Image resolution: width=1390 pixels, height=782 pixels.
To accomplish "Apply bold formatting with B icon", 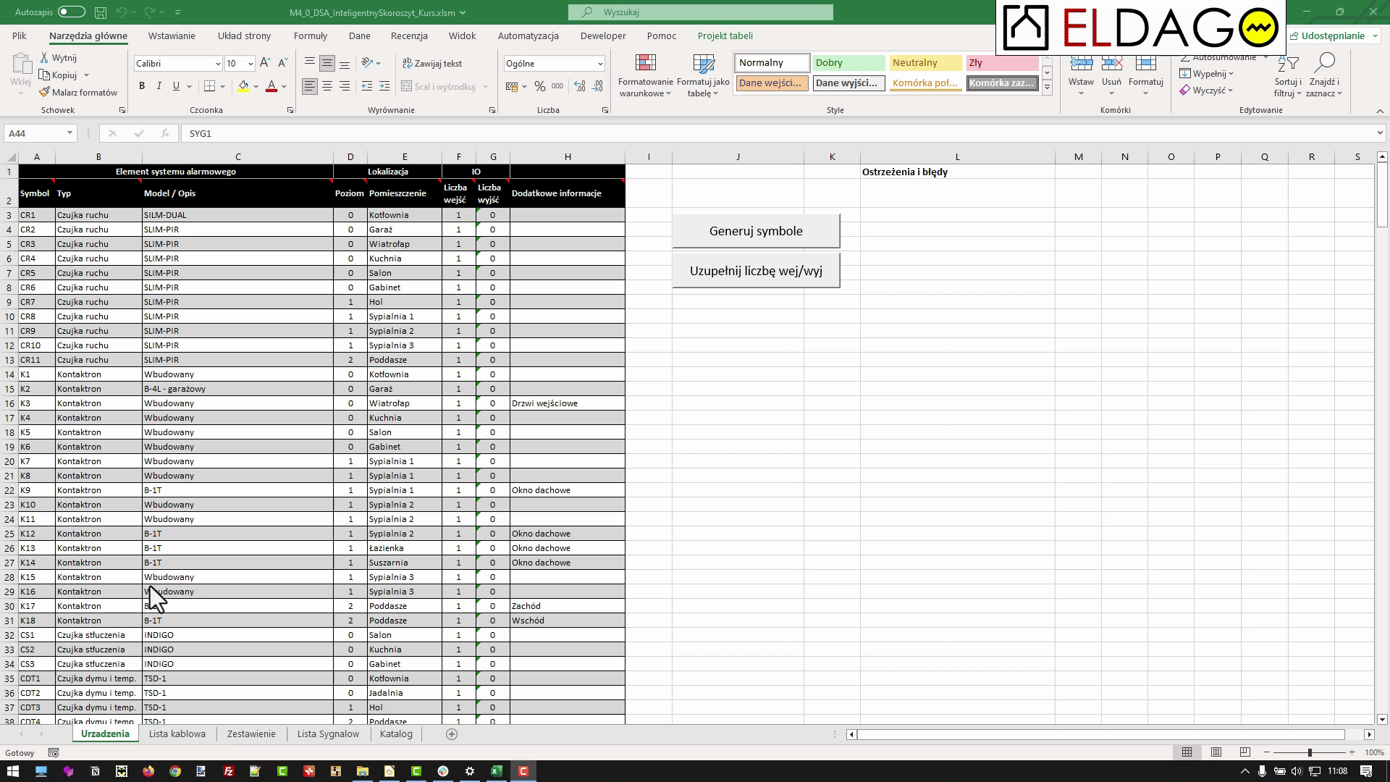I will [x=142, y=86].
